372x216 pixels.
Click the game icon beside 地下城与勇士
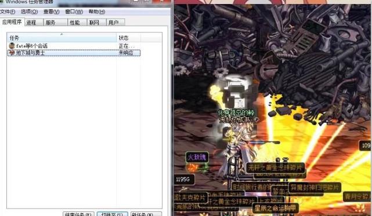(x=12, y=53)
